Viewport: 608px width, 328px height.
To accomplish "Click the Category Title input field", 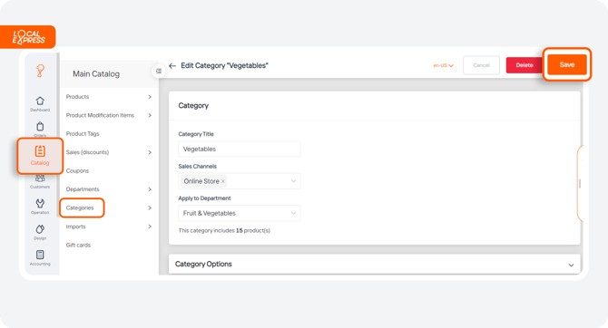I will tap(240, 150).
